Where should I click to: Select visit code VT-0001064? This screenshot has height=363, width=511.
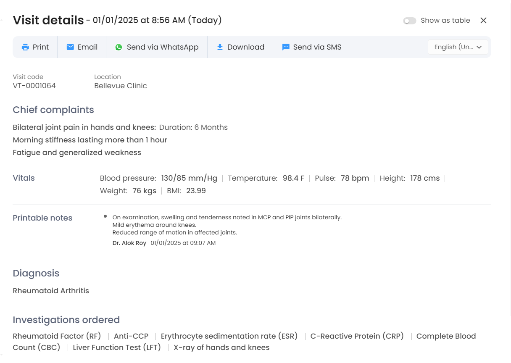click(x=34, y=86)
